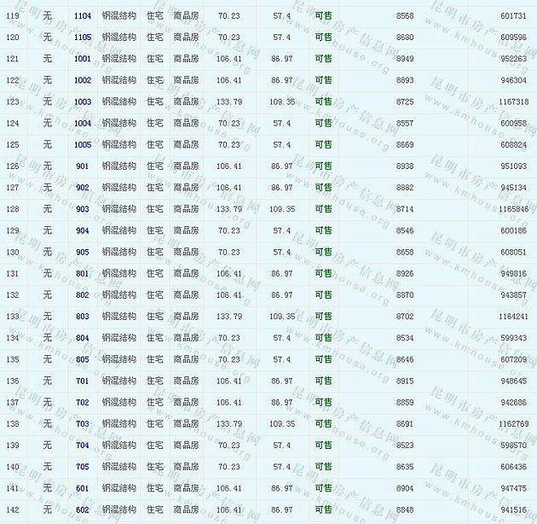537x524 pixels.
Task: Click room number 802
Action: pyautogui.click(x=83, y=295)
